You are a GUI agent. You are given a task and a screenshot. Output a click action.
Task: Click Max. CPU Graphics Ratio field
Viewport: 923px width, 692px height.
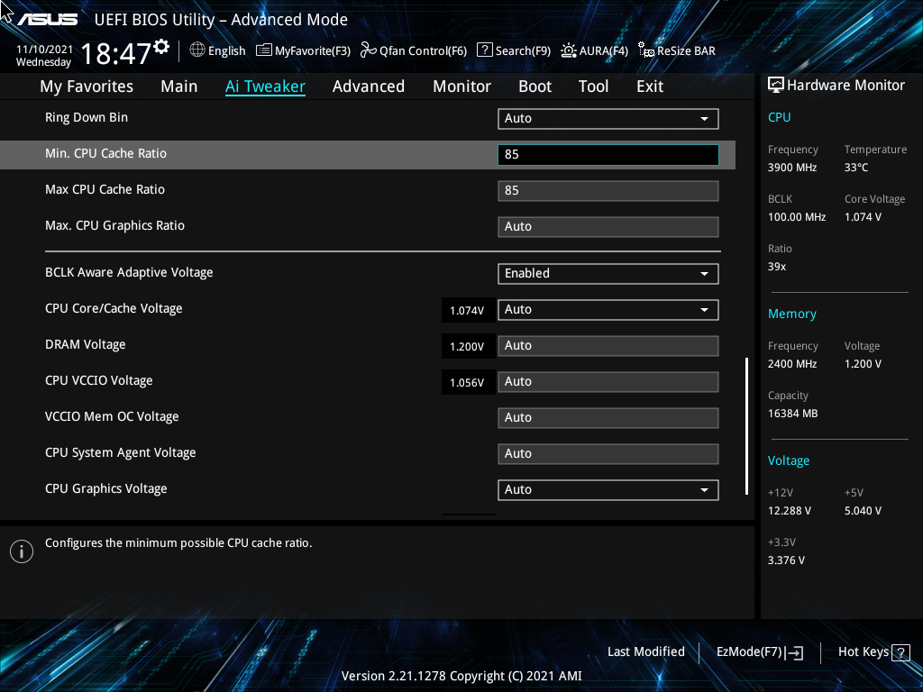point(608,226)
